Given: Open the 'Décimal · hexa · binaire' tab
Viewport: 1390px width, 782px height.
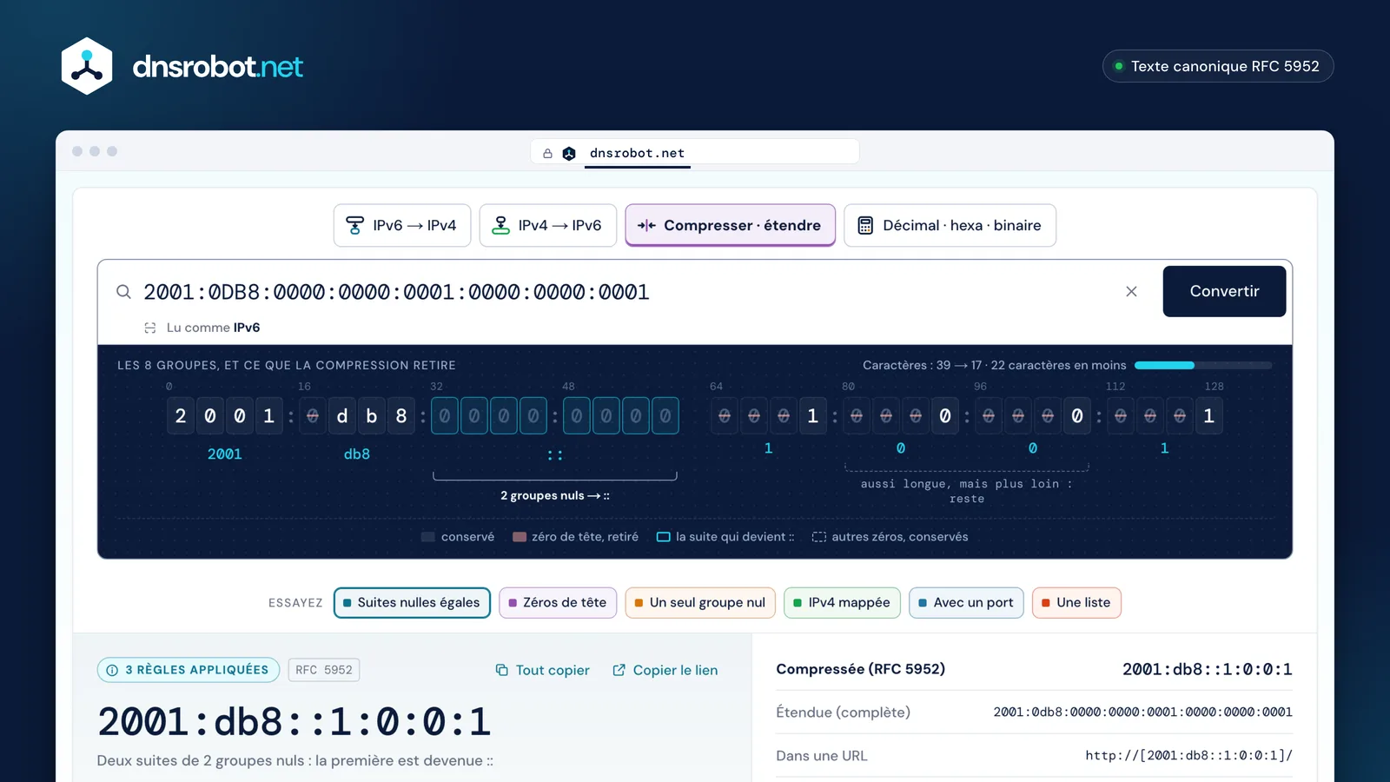Looking at the screenshot, I should [x=950, y=226].
